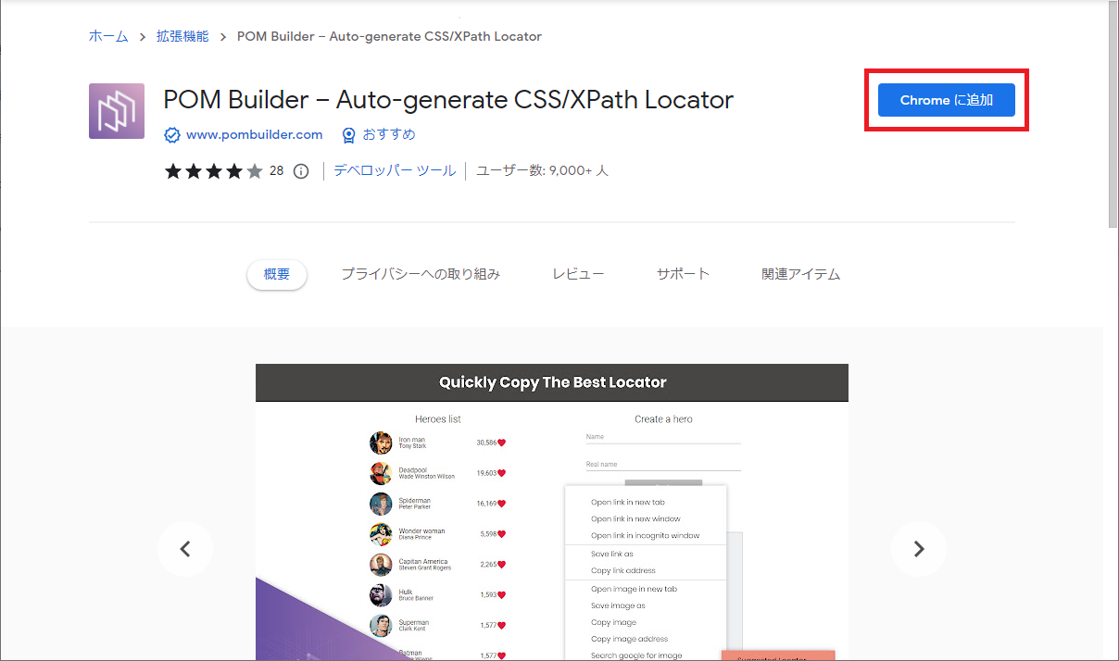The width and height of the screenshot is (1119, 661).
Task: Click the info icon next to the 28 ratings
Action: 300,170
